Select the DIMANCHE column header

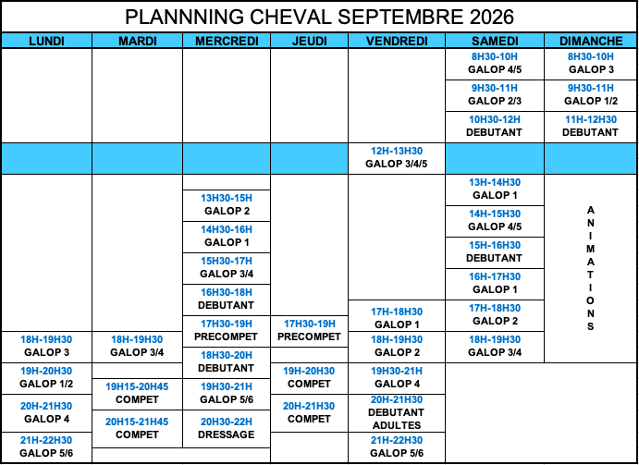[x=590, y=42]
